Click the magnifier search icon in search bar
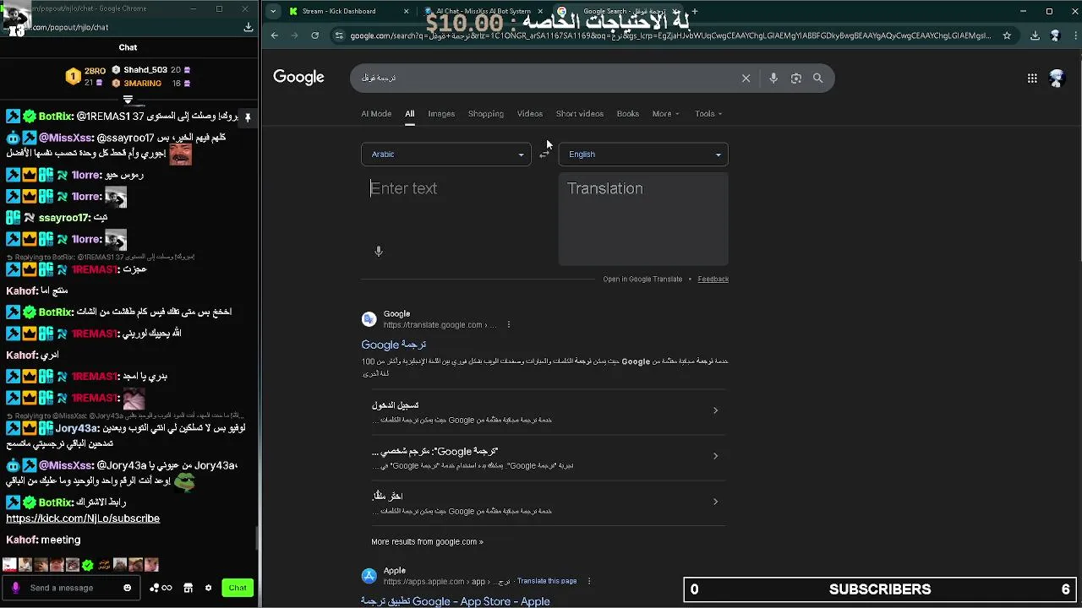The height and width of the screenshot is (608, 1082). point(817,78)
